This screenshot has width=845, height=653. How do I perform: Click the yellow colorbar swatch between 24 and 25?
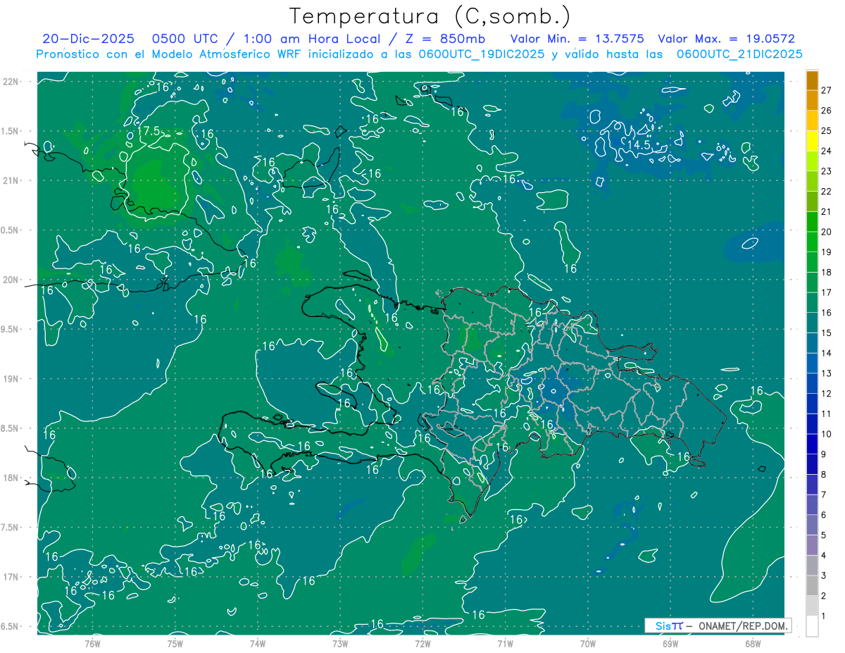point(812,140)
